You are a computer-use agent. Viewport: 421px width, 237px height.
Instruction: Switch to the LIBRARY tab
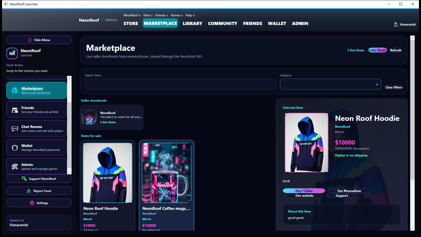click(x=193, y=23)
